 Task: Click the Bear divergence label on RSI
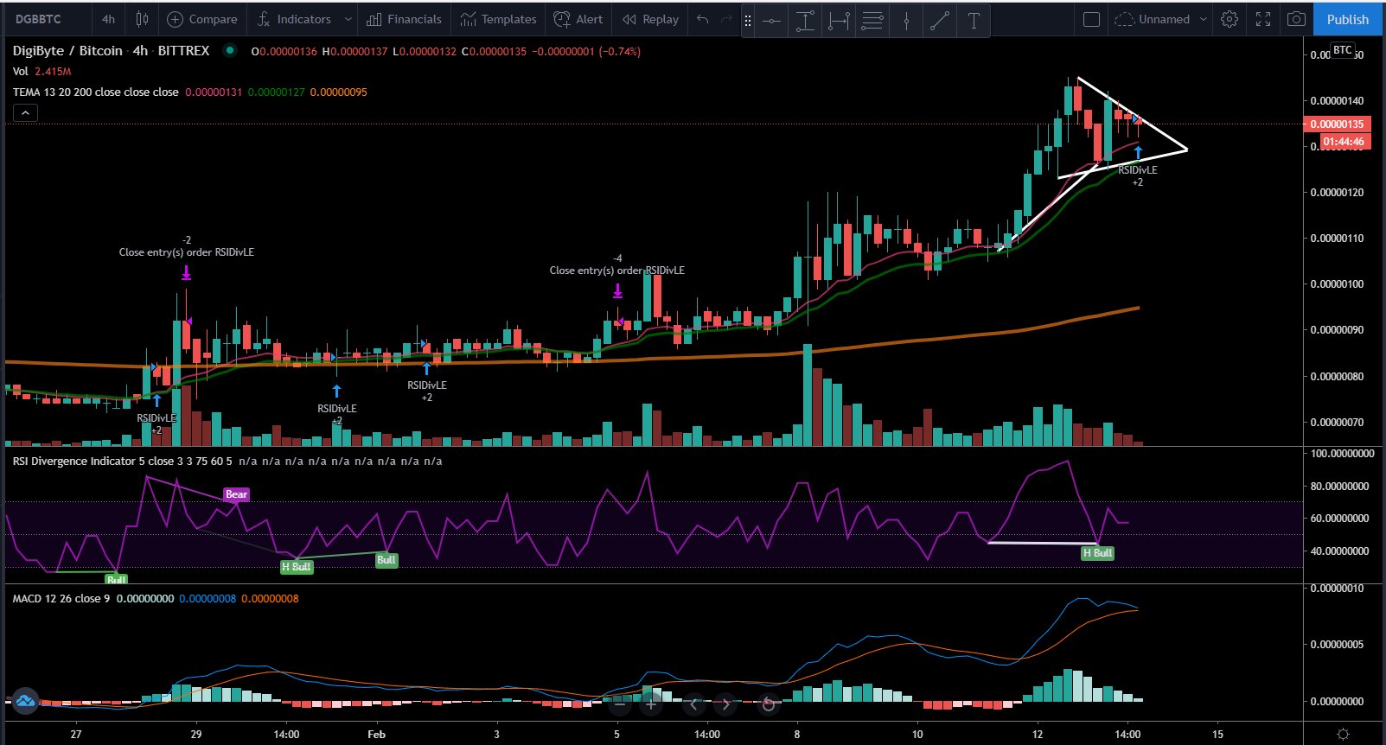236,494
